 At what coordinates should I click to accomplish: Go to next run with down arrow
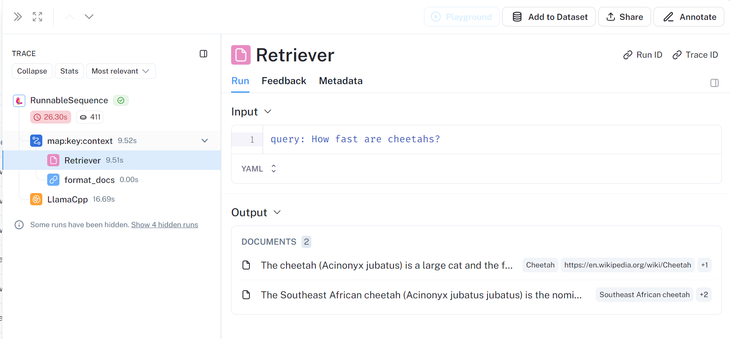tap(89, 17)
